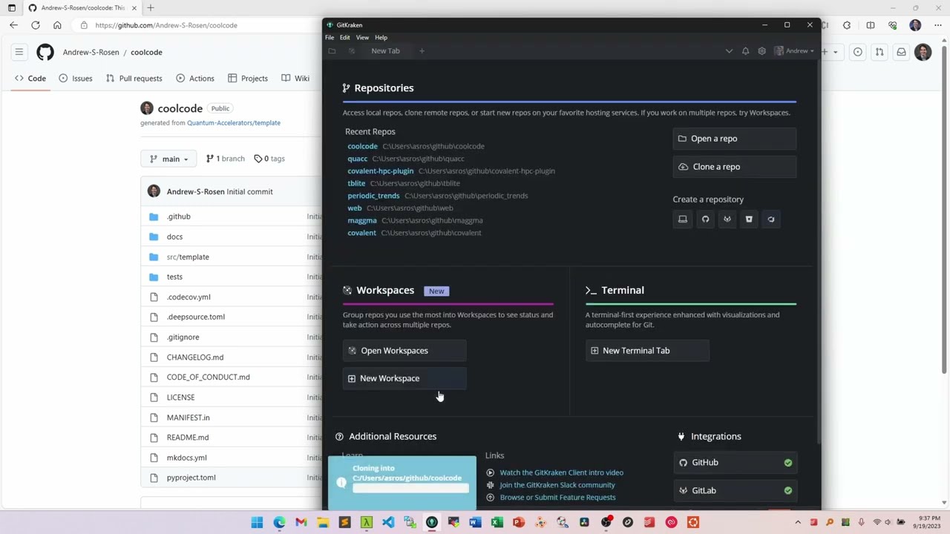Viewport: 950px width, 534px height.
Task: Expand the main branch dropdown on GitHub
Action: pyautogui.click(x=169, y=159)
